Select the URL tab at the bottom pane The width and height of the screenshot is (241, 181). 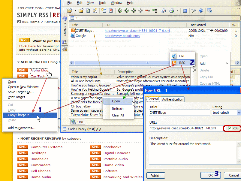point(78,122)
